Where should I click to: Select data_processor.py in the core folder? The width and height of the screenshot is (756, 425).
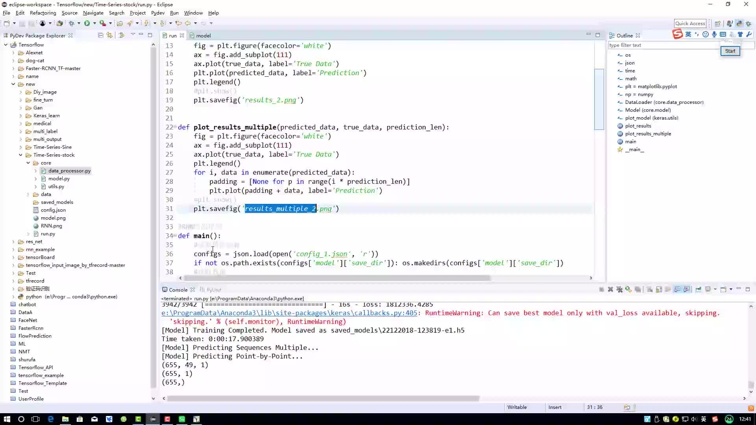[70, 170]
